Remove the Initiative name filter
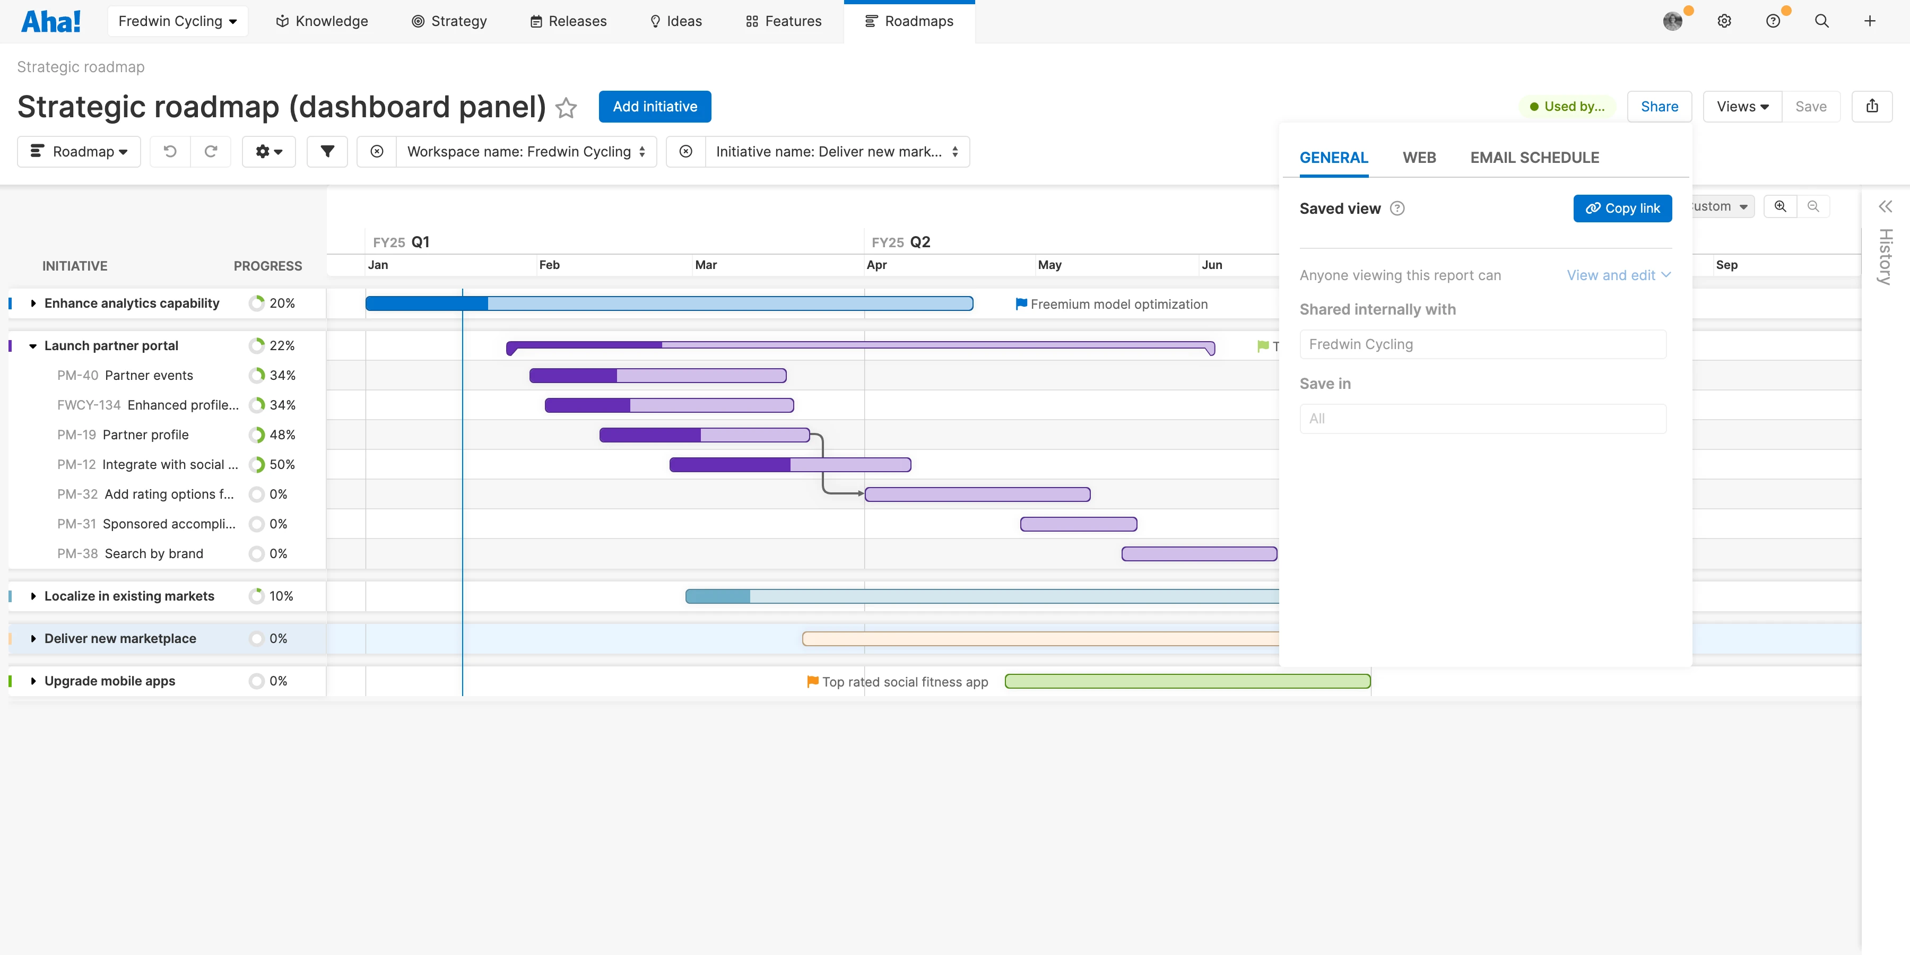 pos(686,151)
